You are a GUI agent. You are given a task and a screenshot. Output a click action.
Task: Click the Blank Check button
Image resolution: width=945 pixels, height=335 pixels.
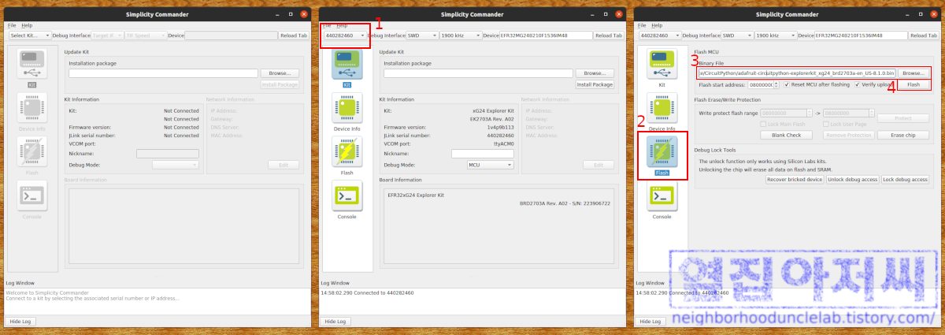787,136
